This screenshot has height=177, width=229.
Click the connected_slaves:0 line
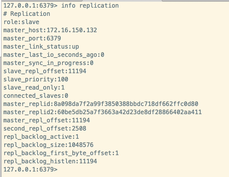36,96
